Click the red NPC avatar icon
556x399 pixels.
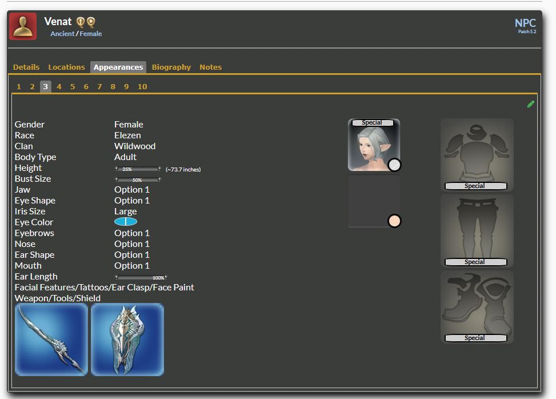pos(23,26)
